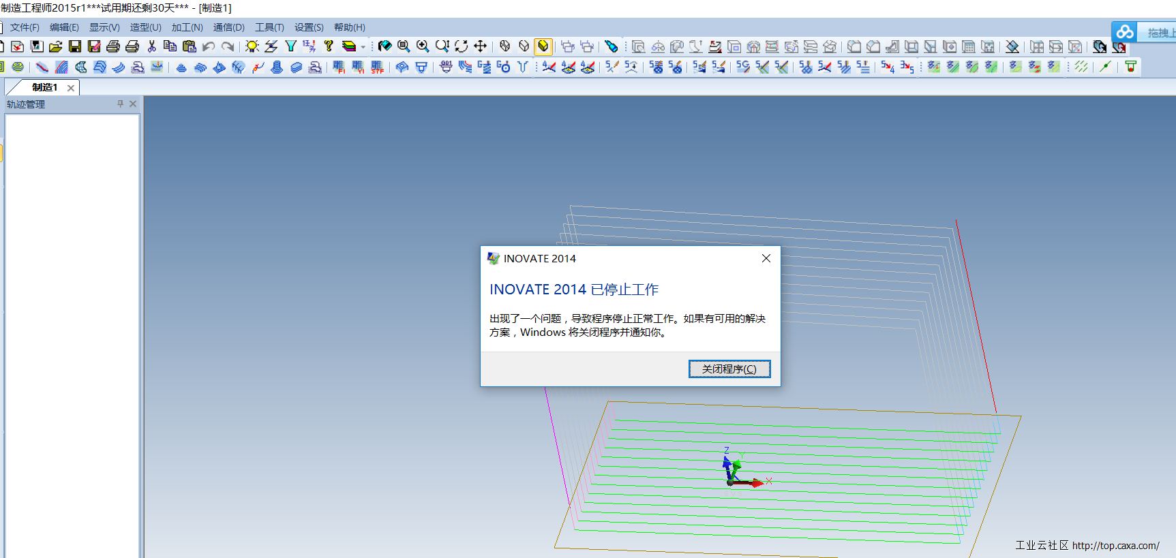Click the 'INOVATE 2014 已停止工作' heading text
Image resolution: width=1176 pixels, height=558 pixels.
pos(574,290)
